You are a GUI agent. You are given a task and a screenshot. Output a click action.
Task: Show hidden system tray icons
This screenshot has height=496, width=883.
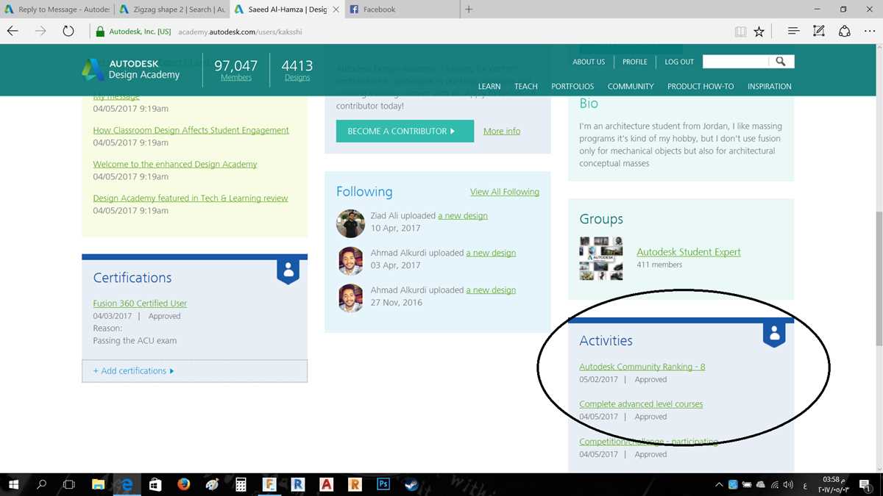pos(719,484)
